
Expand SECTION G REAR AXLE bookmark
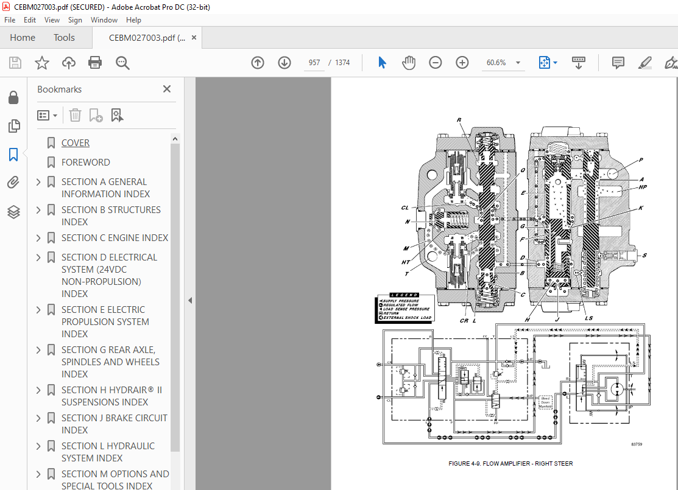(38, 350)
